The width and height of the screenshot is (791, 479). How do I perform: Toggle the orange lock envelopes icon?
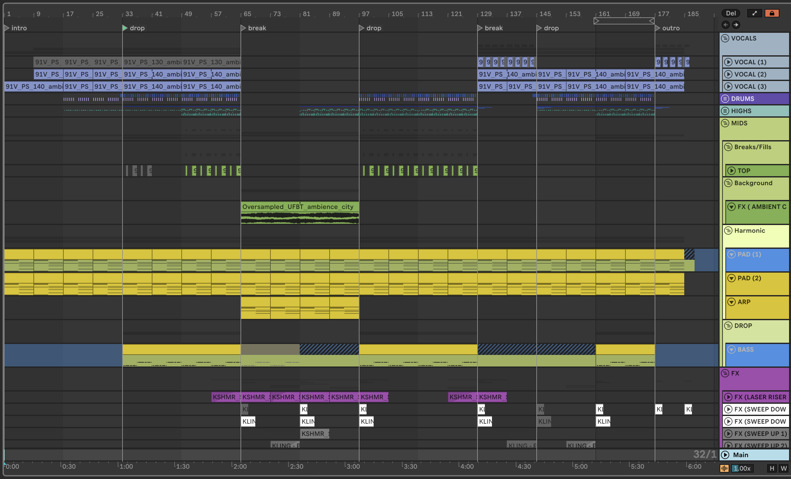772,13
